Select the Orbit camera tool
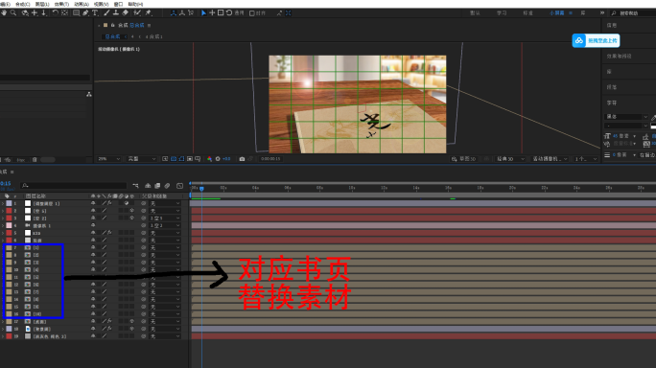656x368 pixels. pos(25,13)
